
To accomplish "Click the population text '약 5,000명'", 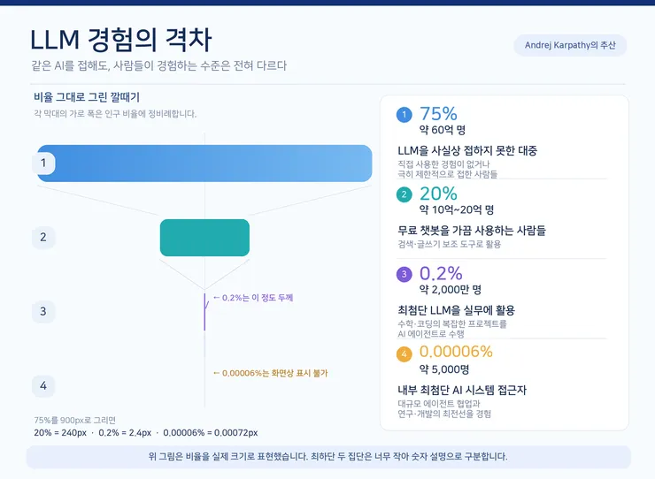I will point(444,369).
